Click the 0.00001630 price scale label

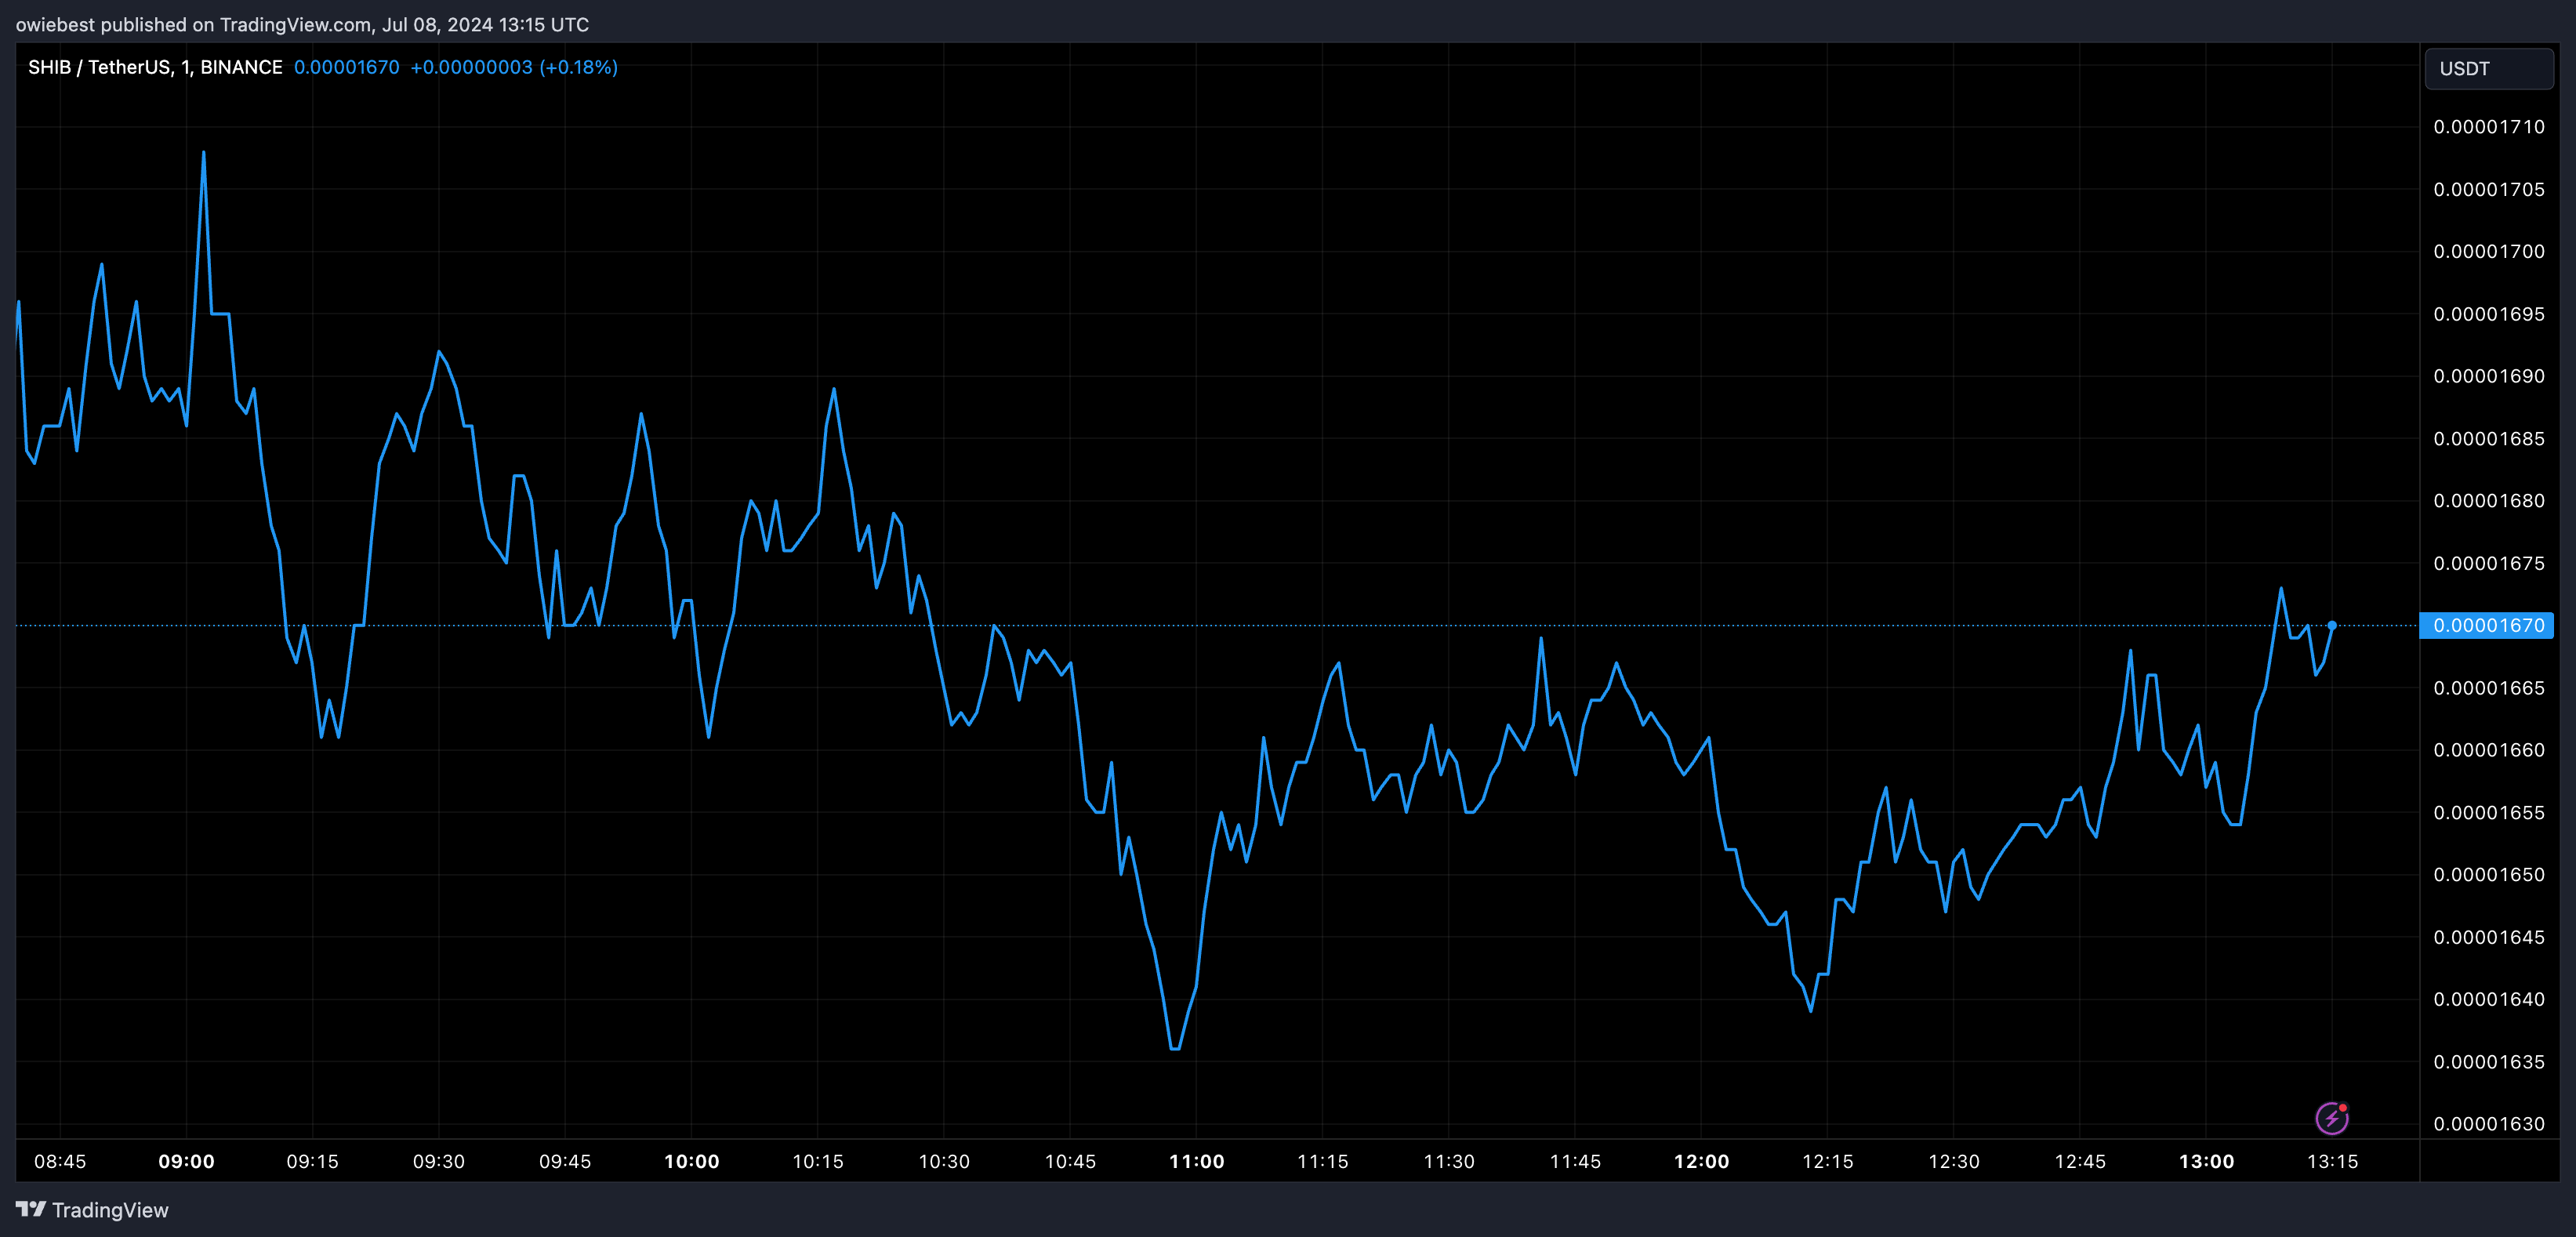tap(2488, 1124)
